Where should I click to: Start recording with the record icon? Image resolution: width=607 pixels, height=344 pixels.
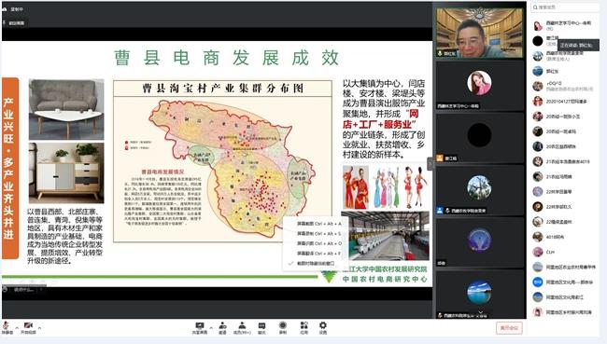click(x=283, y=328)
